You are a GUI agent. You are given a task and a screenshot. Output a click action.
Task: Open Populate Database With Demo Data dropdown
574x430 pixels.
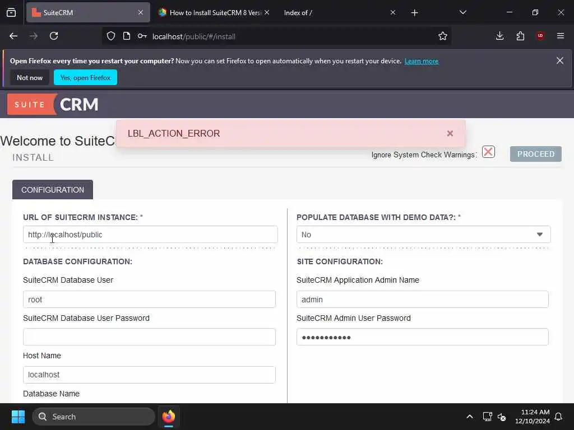423,235
